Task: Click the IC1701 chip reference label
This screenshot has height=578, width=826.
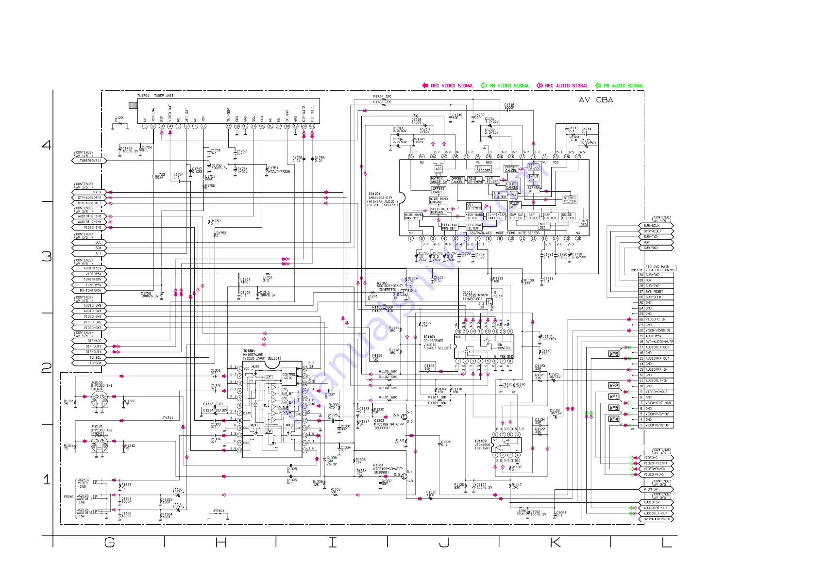Action: click(x=374, y=194)
